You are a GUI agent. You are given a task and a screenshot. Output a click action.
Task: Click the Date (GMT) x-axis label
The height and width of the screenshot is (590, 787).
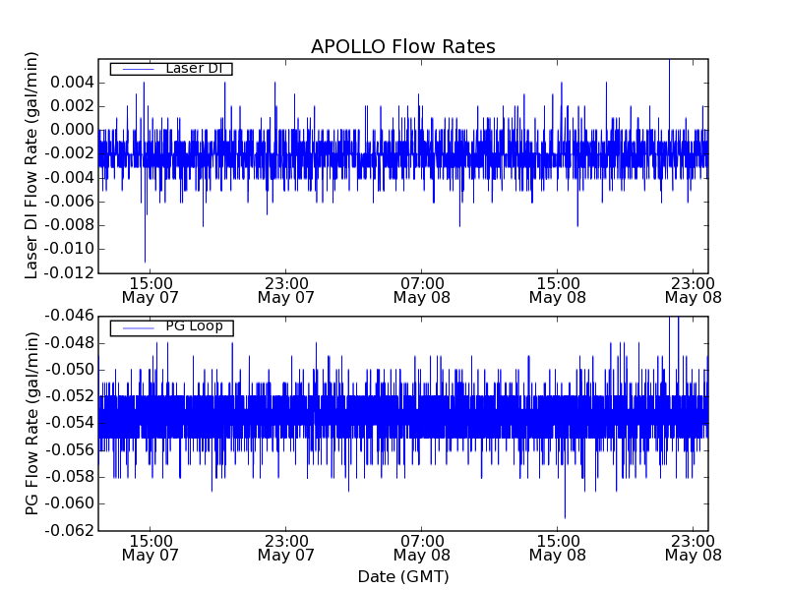pyautogui.click(x=402, y=576)
